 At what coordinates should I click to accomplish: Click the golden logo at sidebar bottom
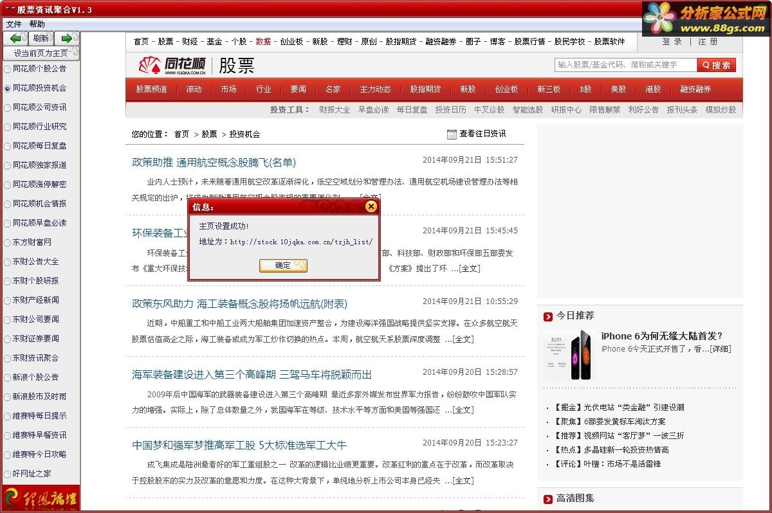(x=41, y=498)
